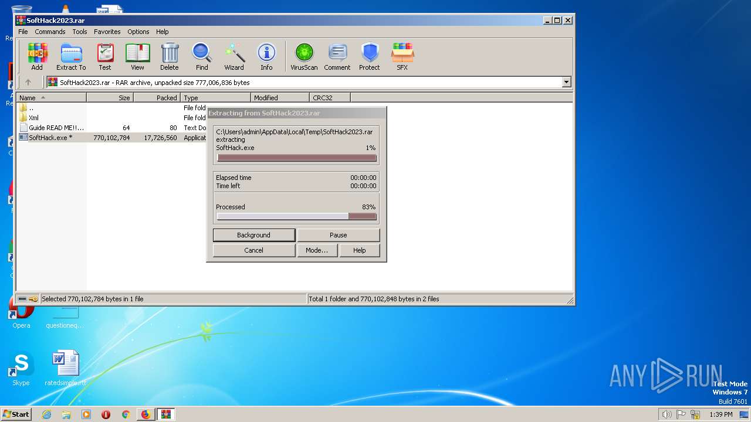Click the Info toolbar icon

pos(266,57)
